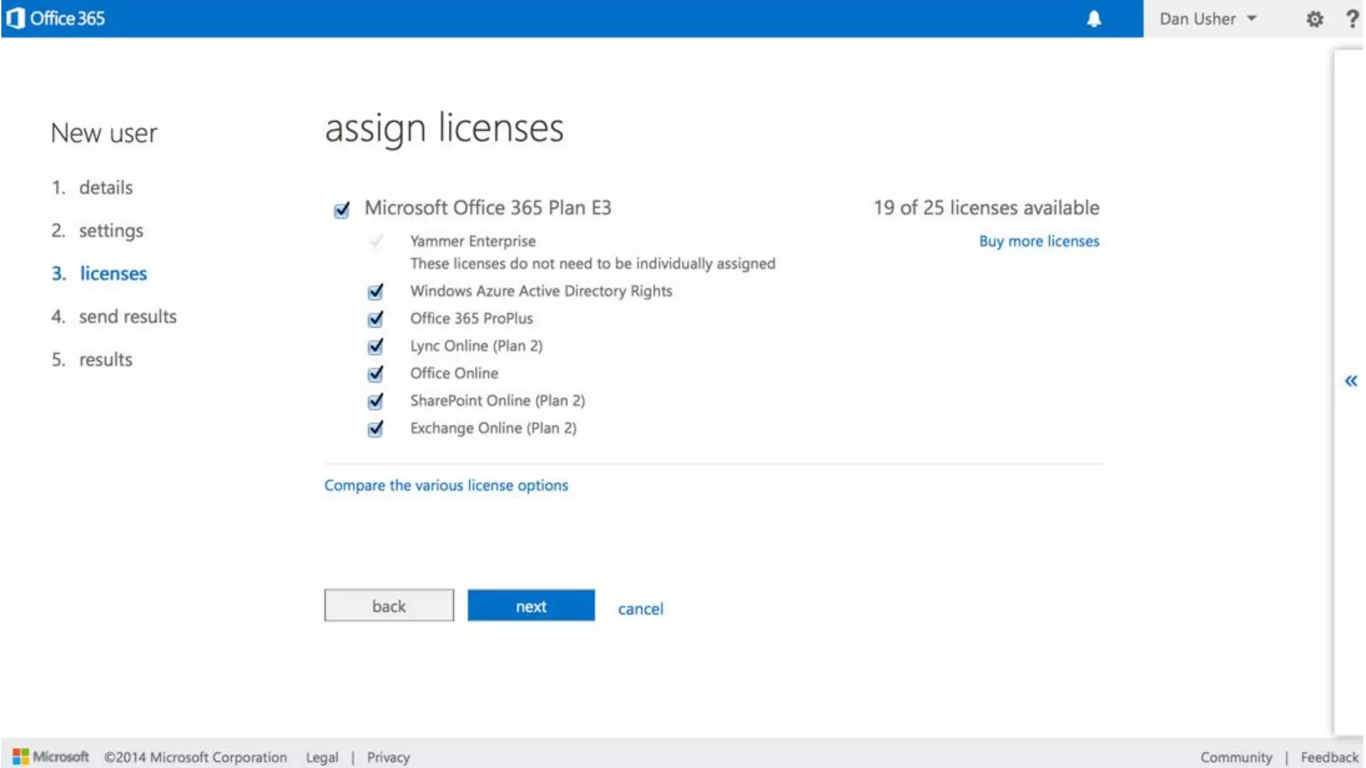Toggle Office Online checkbox
The height and width of the screenshot is (768, 1366).
376,373
